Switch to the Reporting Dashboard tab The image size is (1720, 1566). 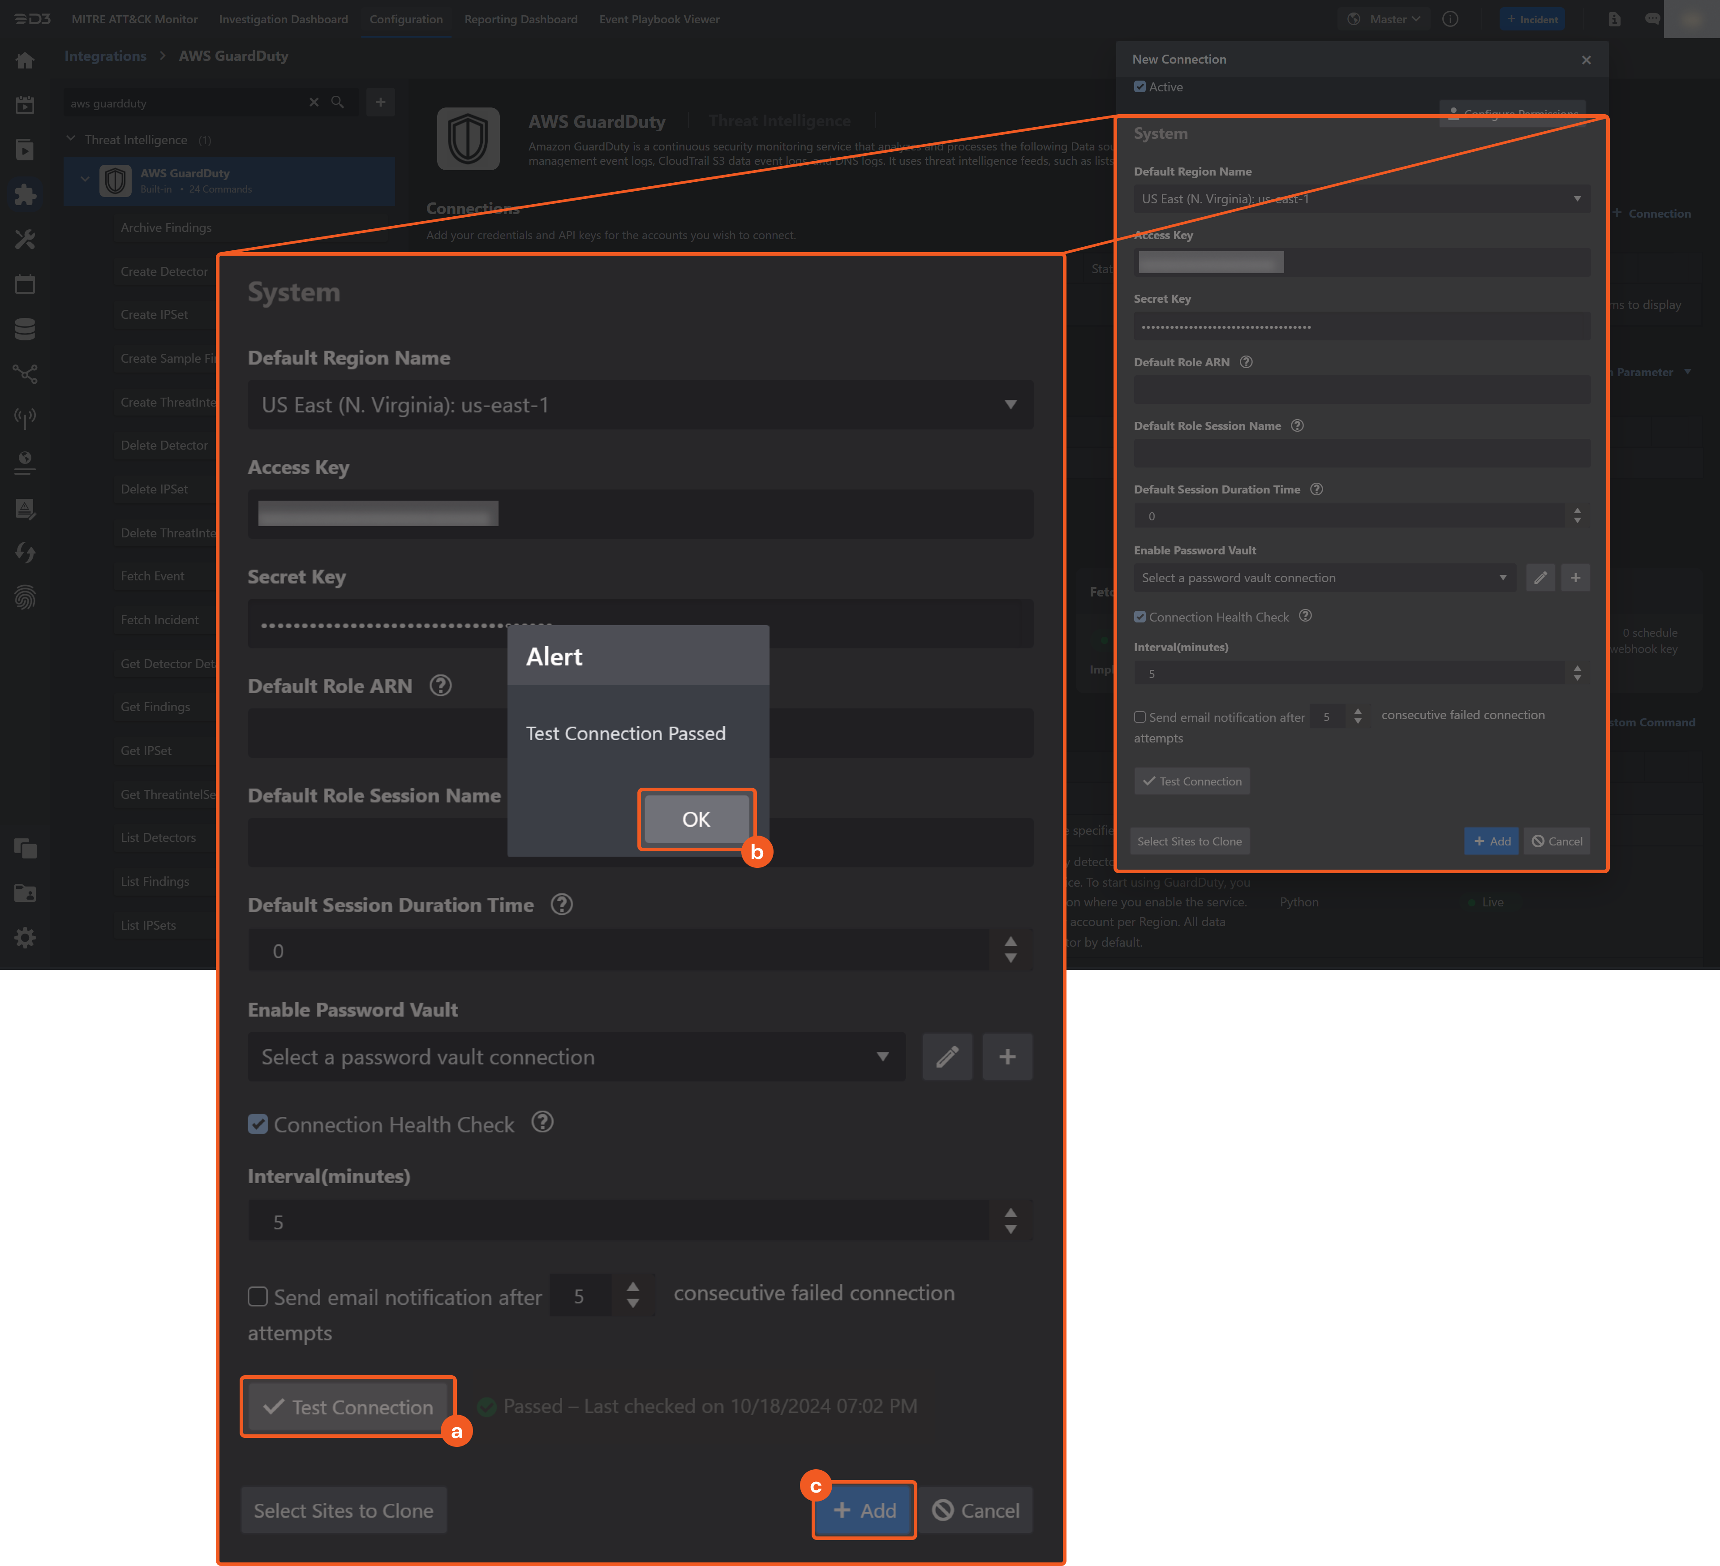click(x=520, y=19)
